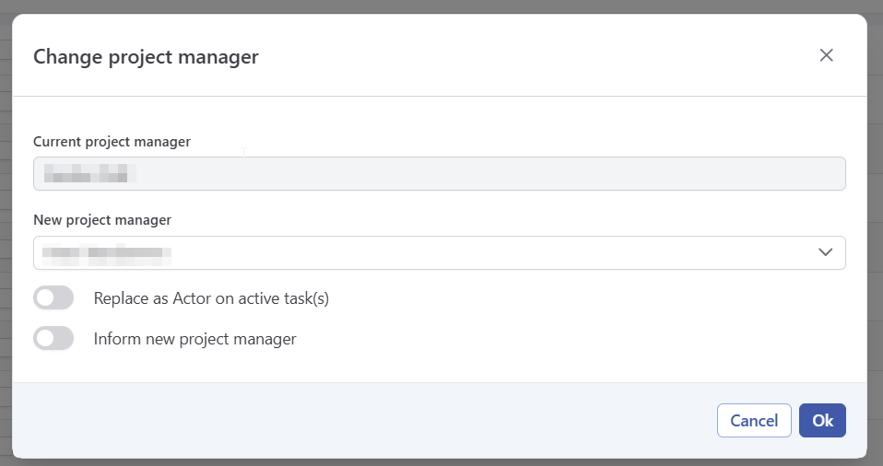The height and width of the screenshot is (466, 883).
Task: Click the 'New project manager' field label
Action: [x=102, y=220]
